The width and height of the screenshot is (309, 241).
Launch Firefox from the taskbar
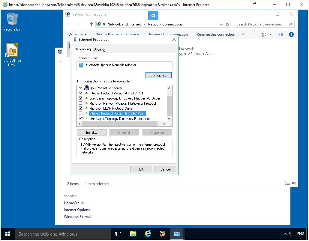pyautogui.click(x=162, y=234)
